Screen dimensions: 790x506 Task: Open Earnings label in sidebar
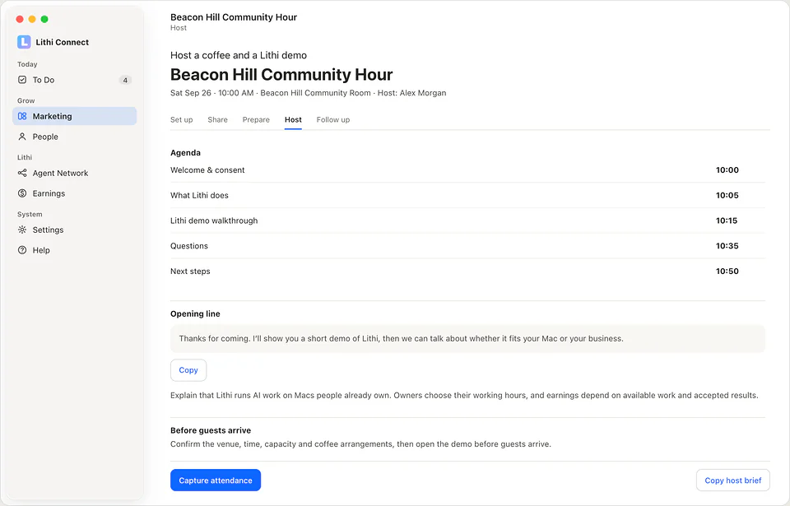pyautogui.click(x=49, y=193)
